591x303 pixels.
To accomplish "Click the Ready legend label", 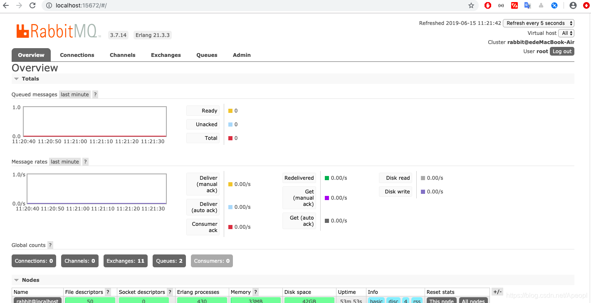I will (x=203, y=111).
